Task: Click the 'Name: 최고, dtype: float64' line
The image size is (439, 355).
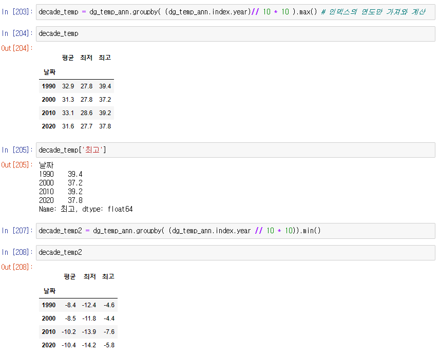Action: click(x=86, y=209)
